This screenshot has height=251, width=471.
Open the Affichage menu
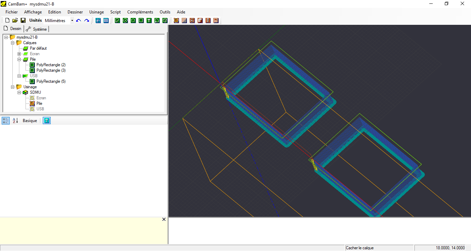pyautogui.click(x=33, y=12)
